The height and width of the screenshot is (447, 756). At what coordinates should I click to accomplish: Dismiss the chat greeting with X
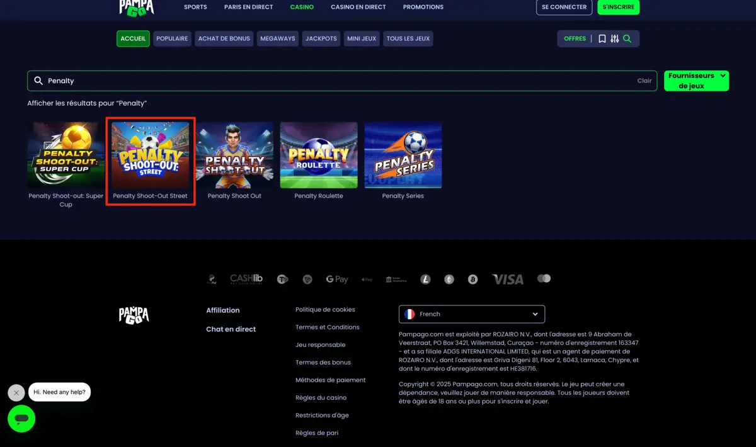16,392
